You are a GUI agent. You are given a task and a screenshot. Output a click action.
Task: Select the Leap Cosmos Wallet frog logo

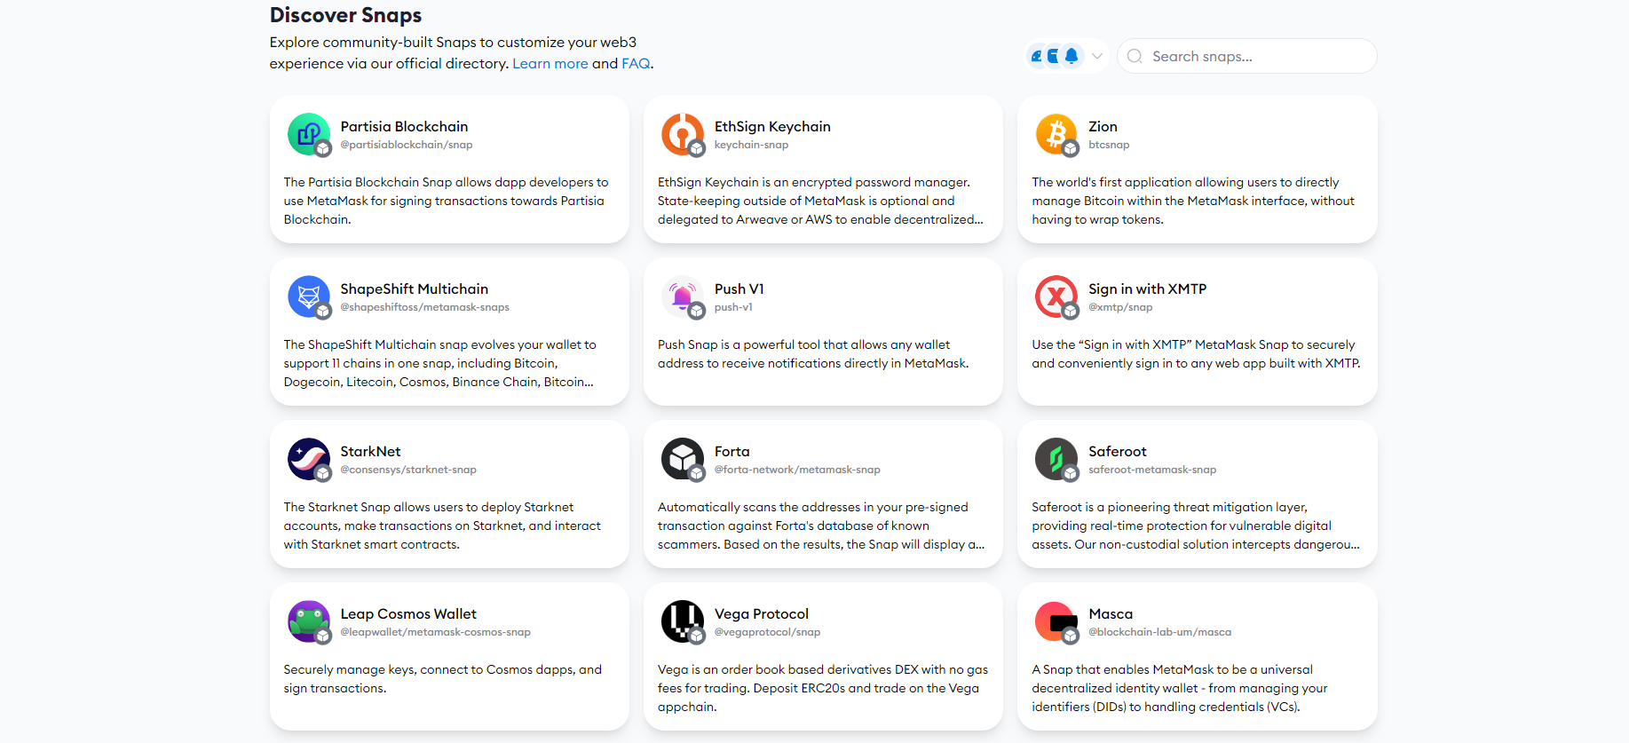click(309, 621)
